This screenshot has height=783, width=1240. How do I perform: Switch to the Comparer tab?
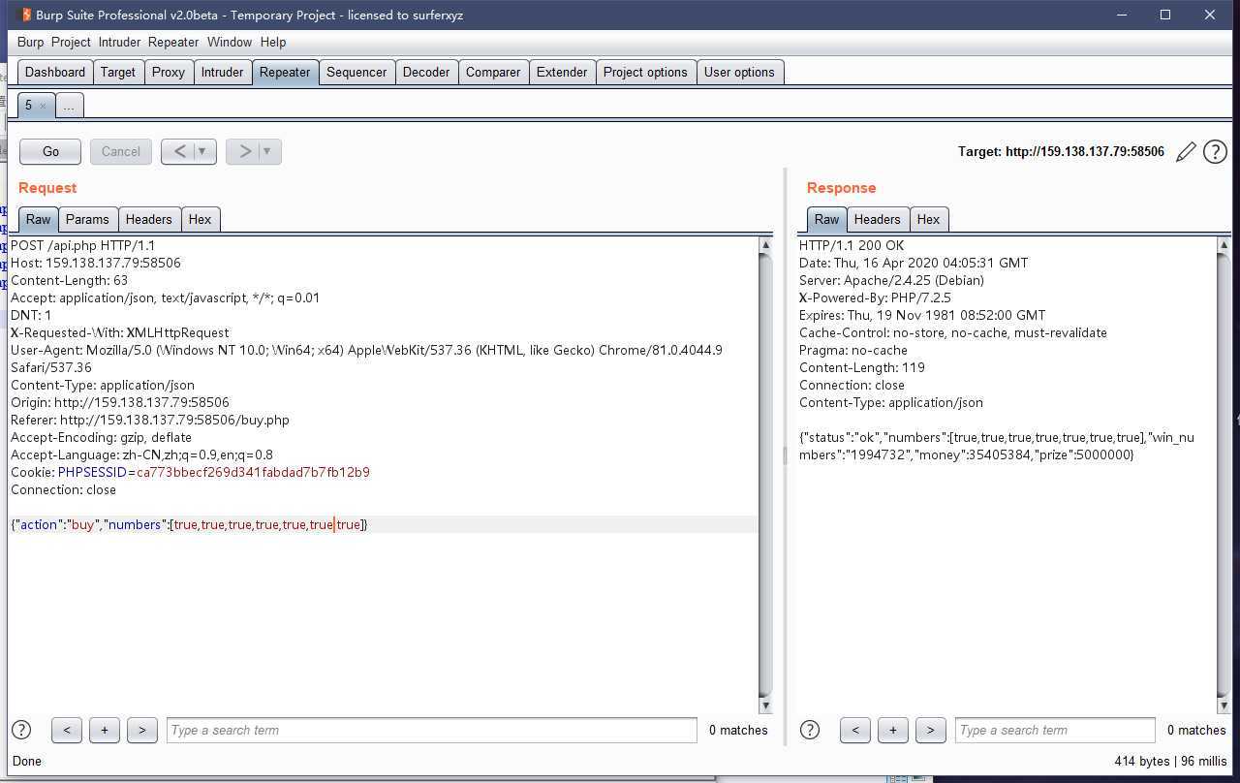tap(493, 72)
